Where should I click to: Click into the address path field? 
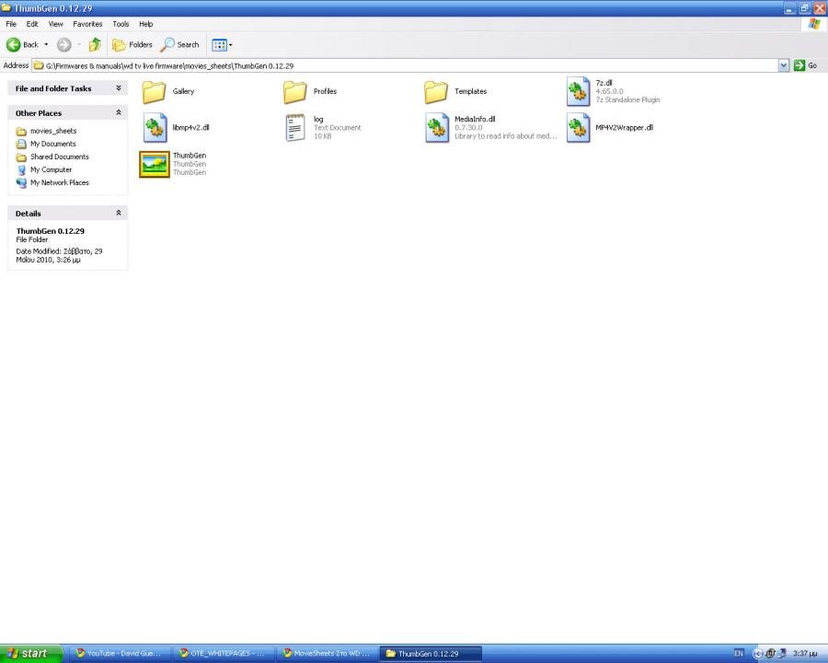[x=405, y=65]
